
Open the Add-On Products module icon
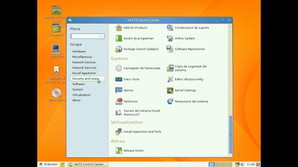(119, 28)
